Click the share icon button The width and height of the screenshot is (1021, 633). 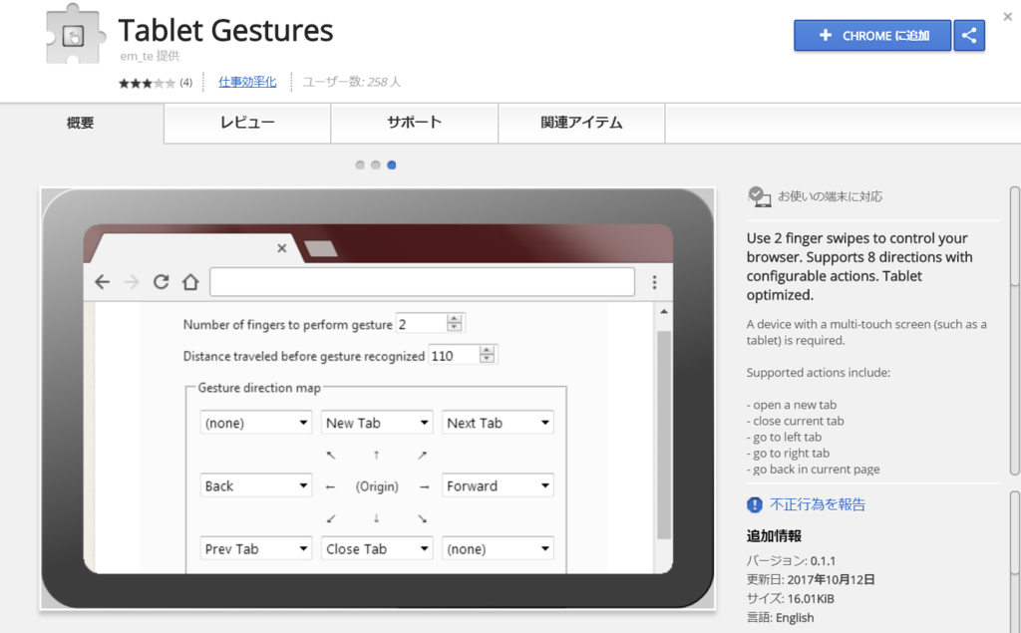point(969,35)
